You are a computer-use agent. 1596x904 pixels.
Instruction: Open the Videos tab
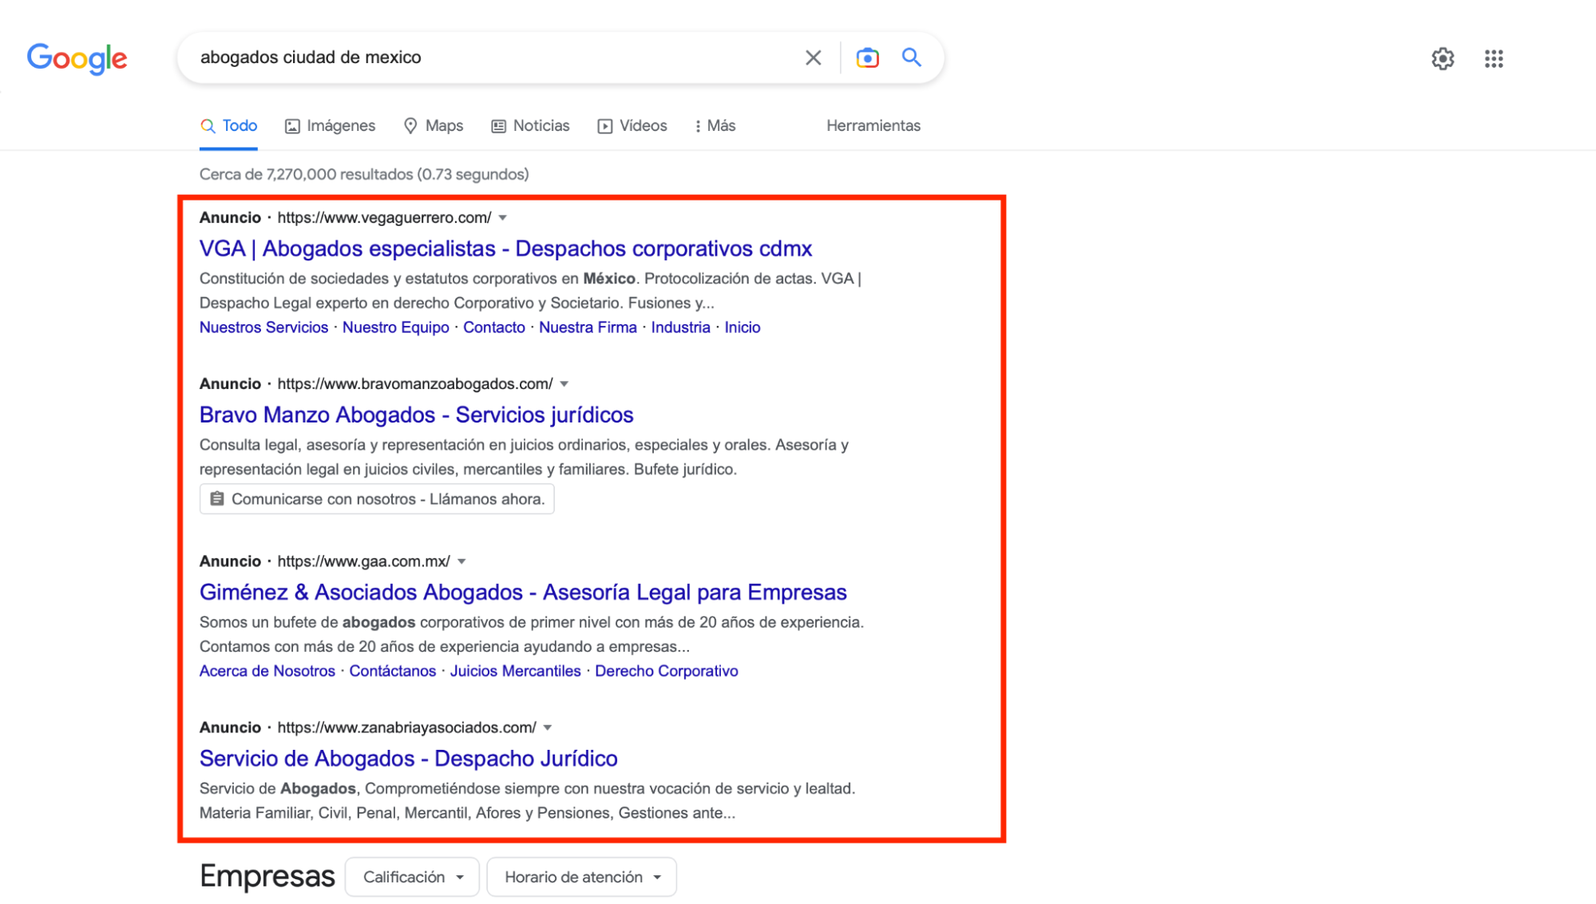click(x=632, y=126)
